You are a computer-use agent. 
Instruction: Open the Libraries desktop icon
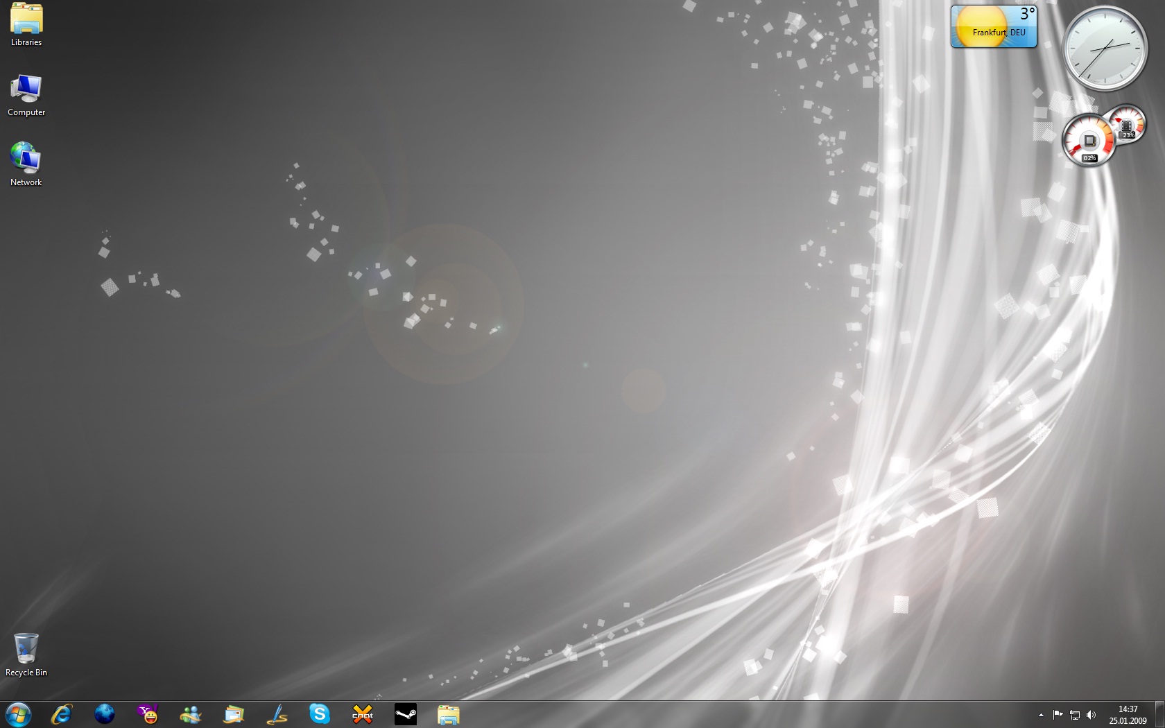26,26
